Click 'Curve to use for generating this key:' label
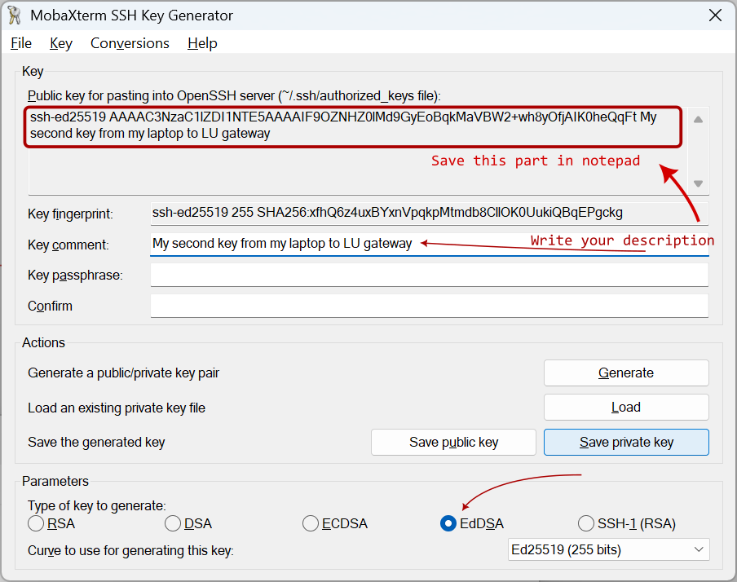The width and height of the screenshot is (737, 582). pyautogui.click(x=130, y=550)
